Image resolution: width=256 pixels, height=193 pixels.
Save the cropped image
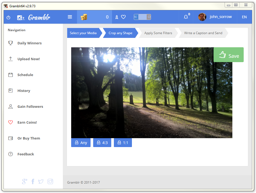pos(229,55)
